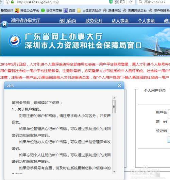170x180 pixels.
Task: Open the 法人事项 menu item
Action: click(120, 21)
